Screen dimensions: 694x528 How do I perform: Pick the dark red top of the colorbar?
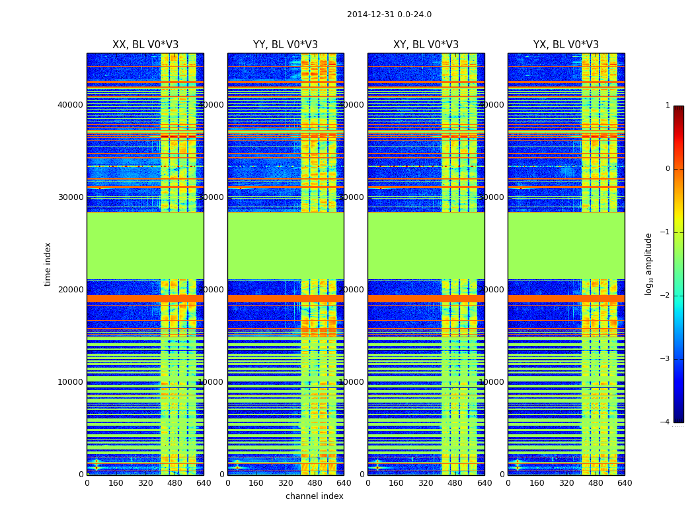(x=678, y=110)
